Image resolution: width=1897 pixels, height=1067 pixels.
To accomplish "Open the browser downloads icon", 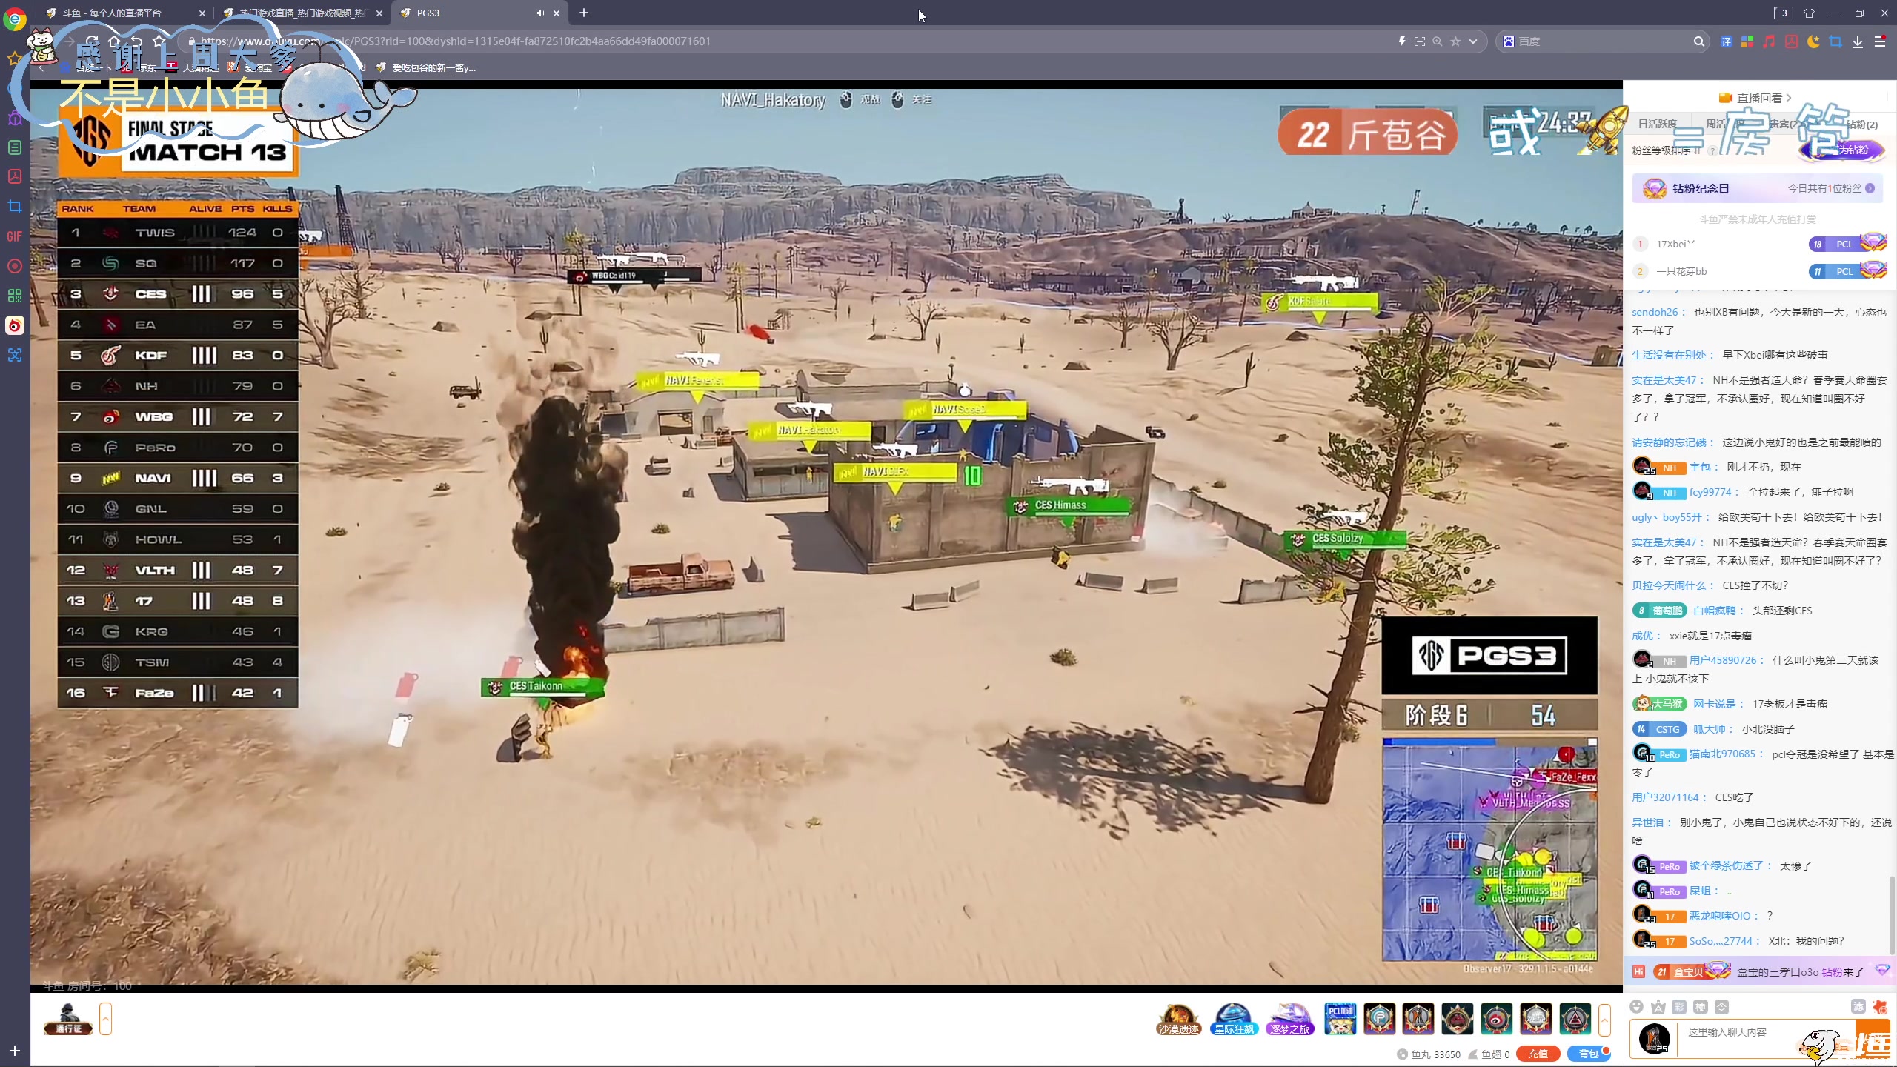I will (x=1858, y=41).
